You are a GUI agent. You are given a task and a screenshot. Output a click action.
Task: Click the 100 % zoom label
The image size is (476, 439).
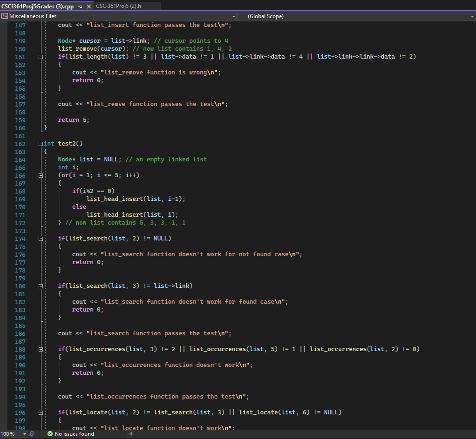pyautogui.click(x=9, y=434)
